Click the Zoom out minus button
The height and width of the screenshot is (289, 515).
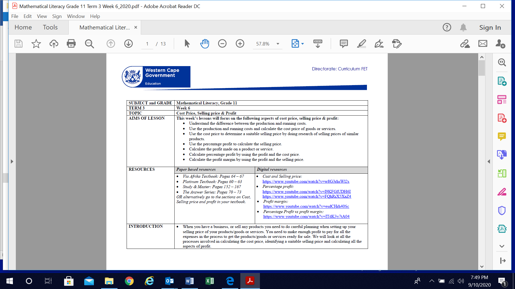click(222, 44)
